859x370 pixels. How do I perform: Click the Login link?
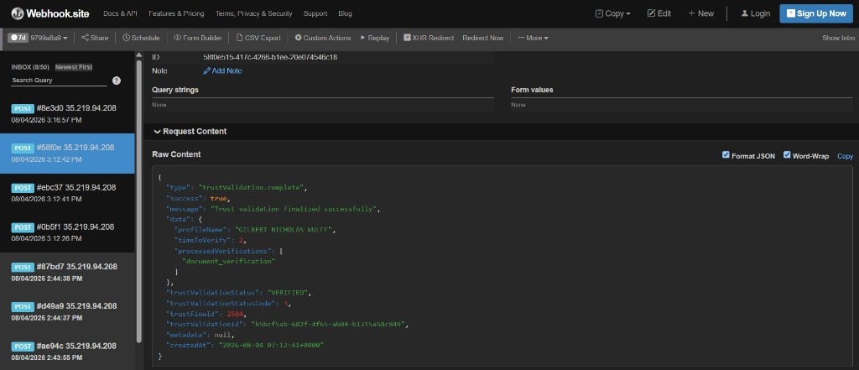click(x=756, y=13)
